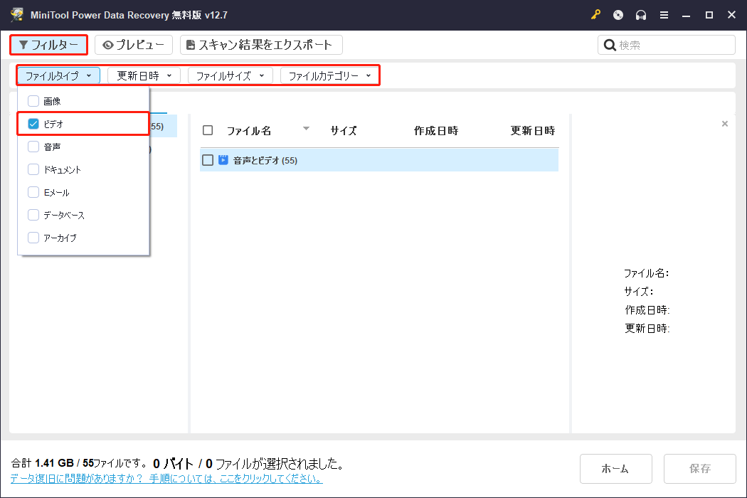Click the license key icon in title bar

(x=595, y=14)
